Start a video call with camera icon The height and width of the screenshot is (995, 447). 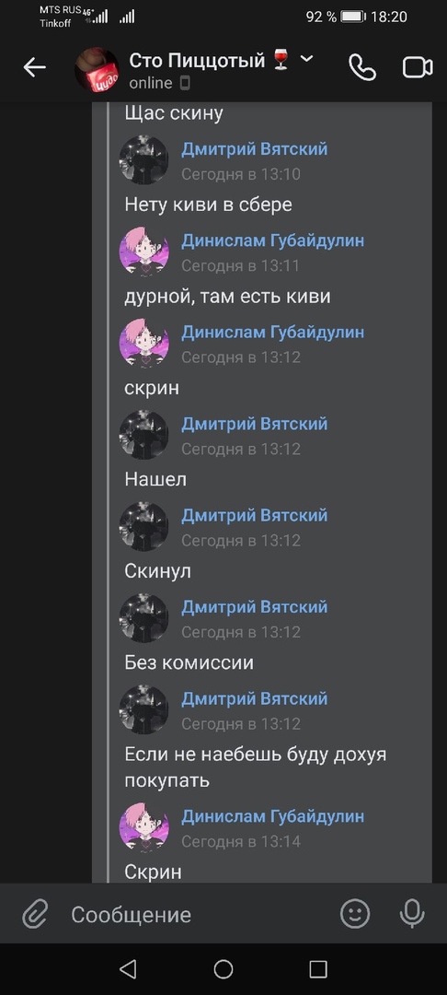click(x=418, y=67)
